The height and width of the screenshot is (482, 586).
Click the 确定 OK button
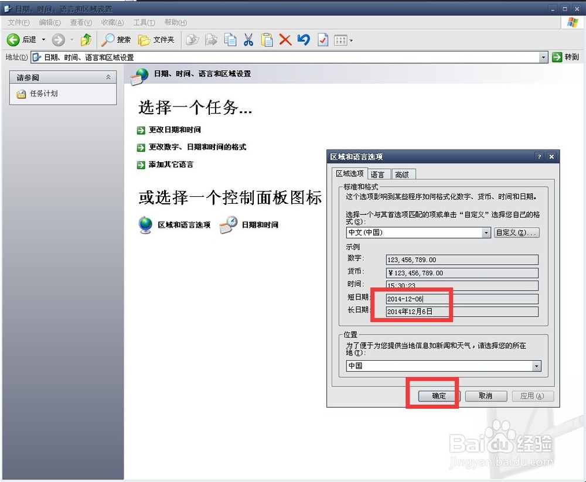[x=439, y=396]
